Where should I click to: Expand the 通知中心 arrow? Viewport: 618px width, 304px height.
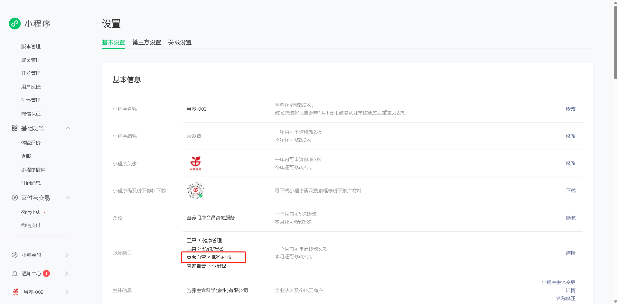(67, 273)
